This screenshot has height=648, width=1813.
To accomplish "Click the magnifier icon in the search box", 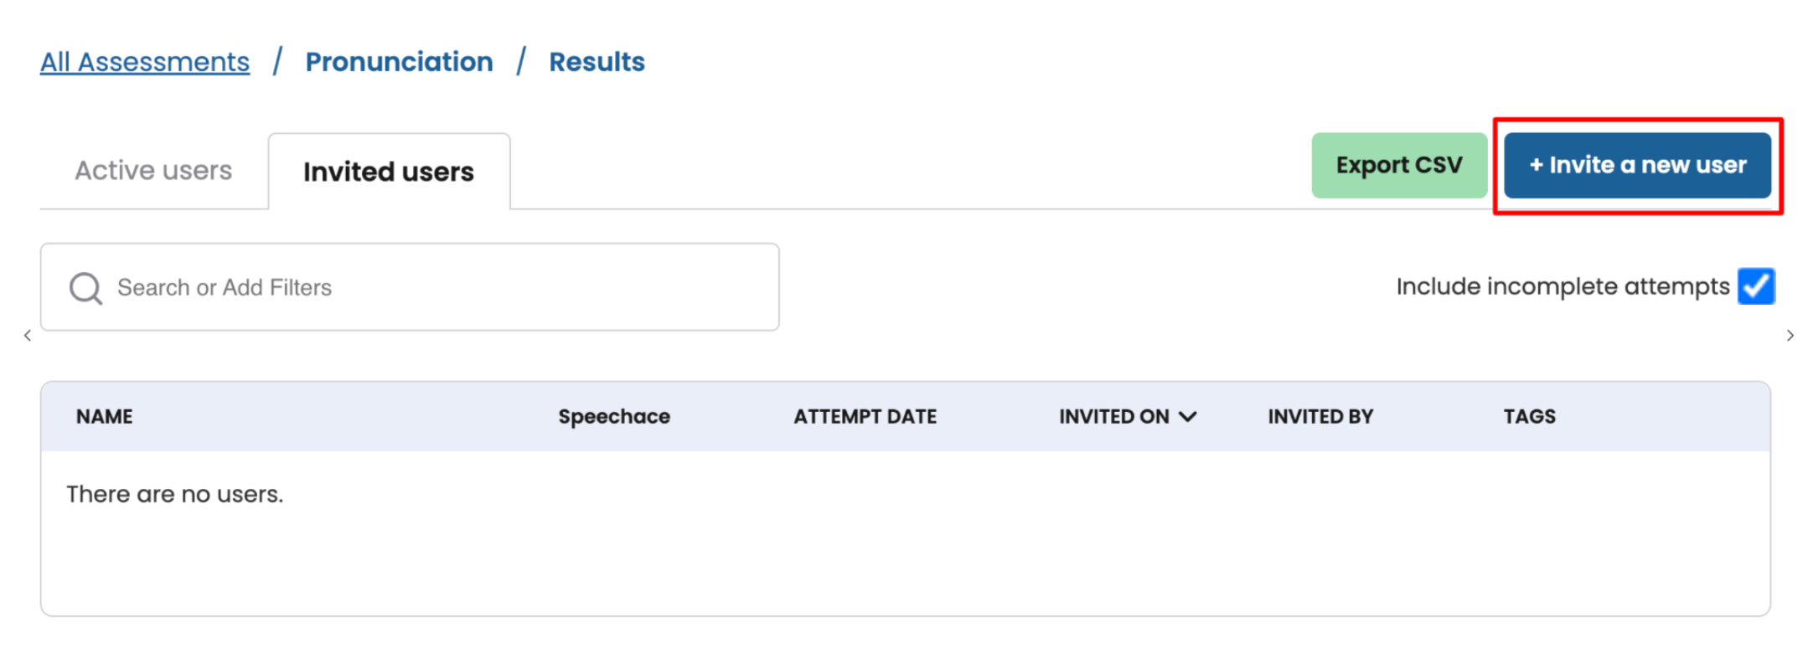I will (x=85, y=288).
